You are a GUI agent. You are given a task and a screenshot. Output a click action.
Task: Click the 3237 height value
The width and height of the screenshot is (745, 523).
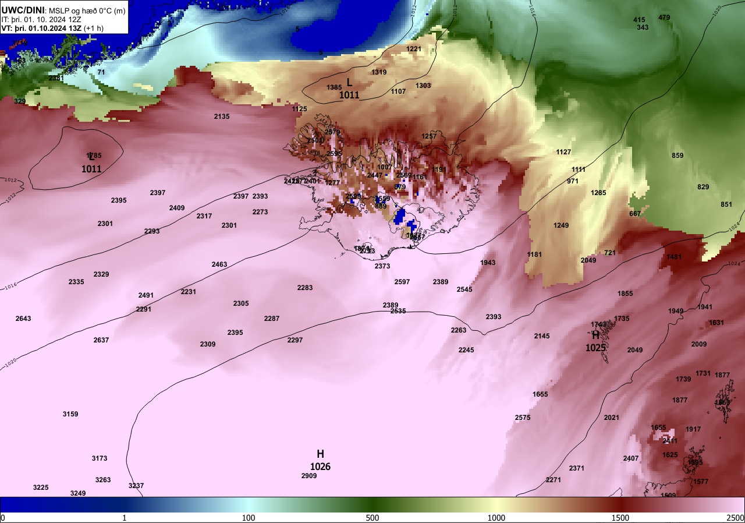pyautogui.click(x=136, y=486)
